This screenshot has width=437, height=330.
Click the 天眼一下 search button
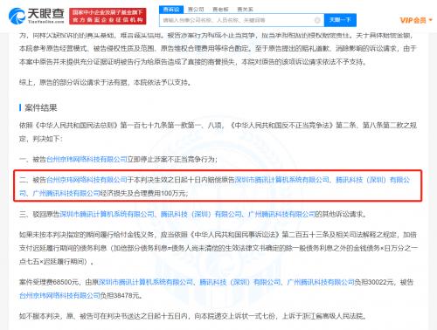340,20
